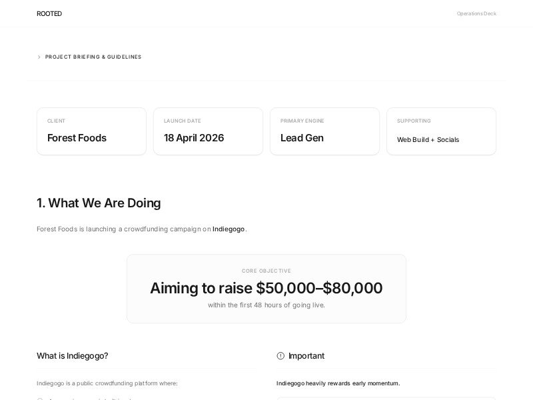
Task: Select the 18 April 2026 launch date
Action: point(194,138)
